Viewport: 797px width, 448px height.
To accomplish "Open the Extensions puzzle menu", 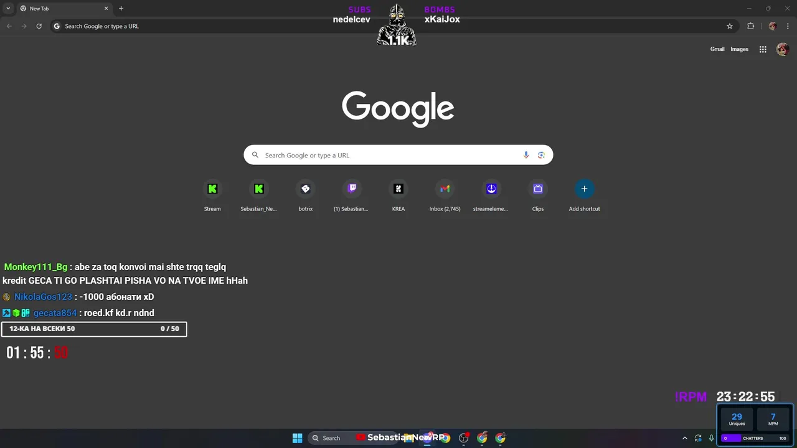I will 750,26.
